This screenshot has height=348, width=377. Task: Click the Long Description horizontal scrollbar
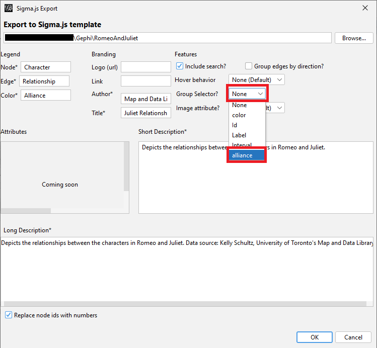(x=185, y=304)
